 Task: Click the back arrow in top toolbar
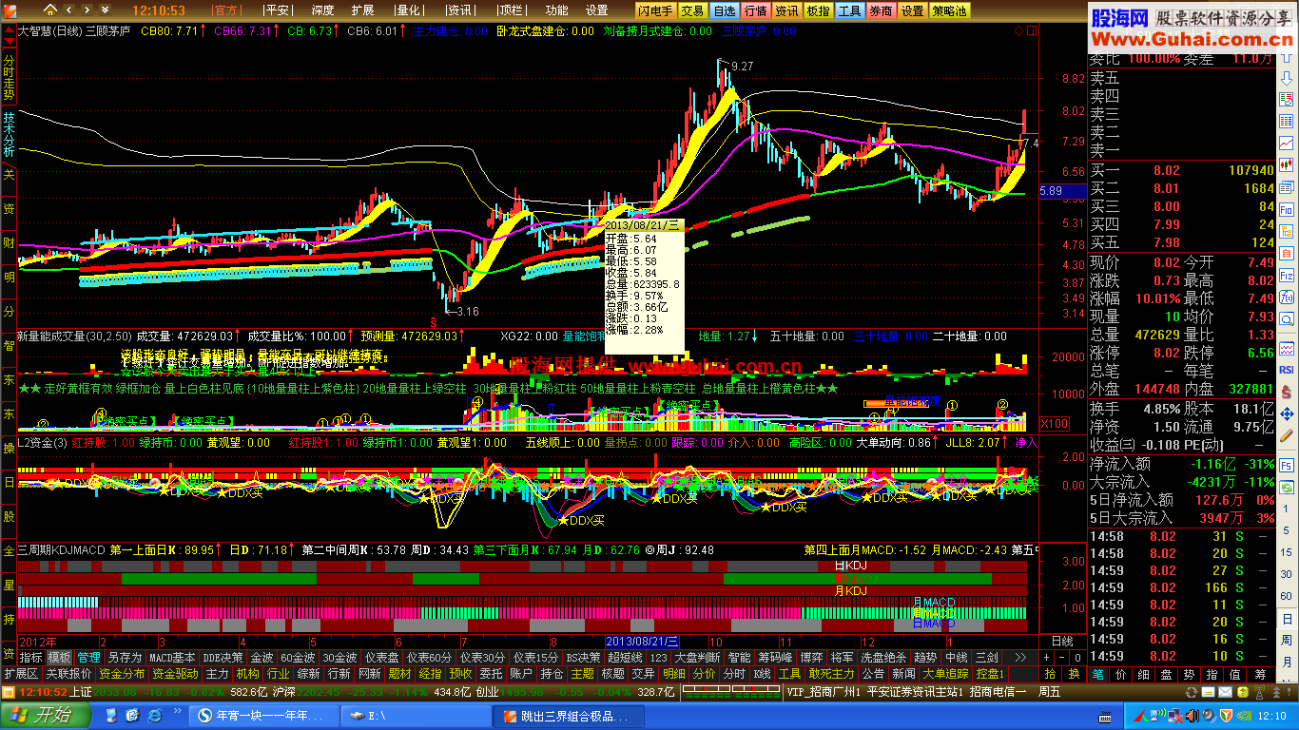point(68,10)
